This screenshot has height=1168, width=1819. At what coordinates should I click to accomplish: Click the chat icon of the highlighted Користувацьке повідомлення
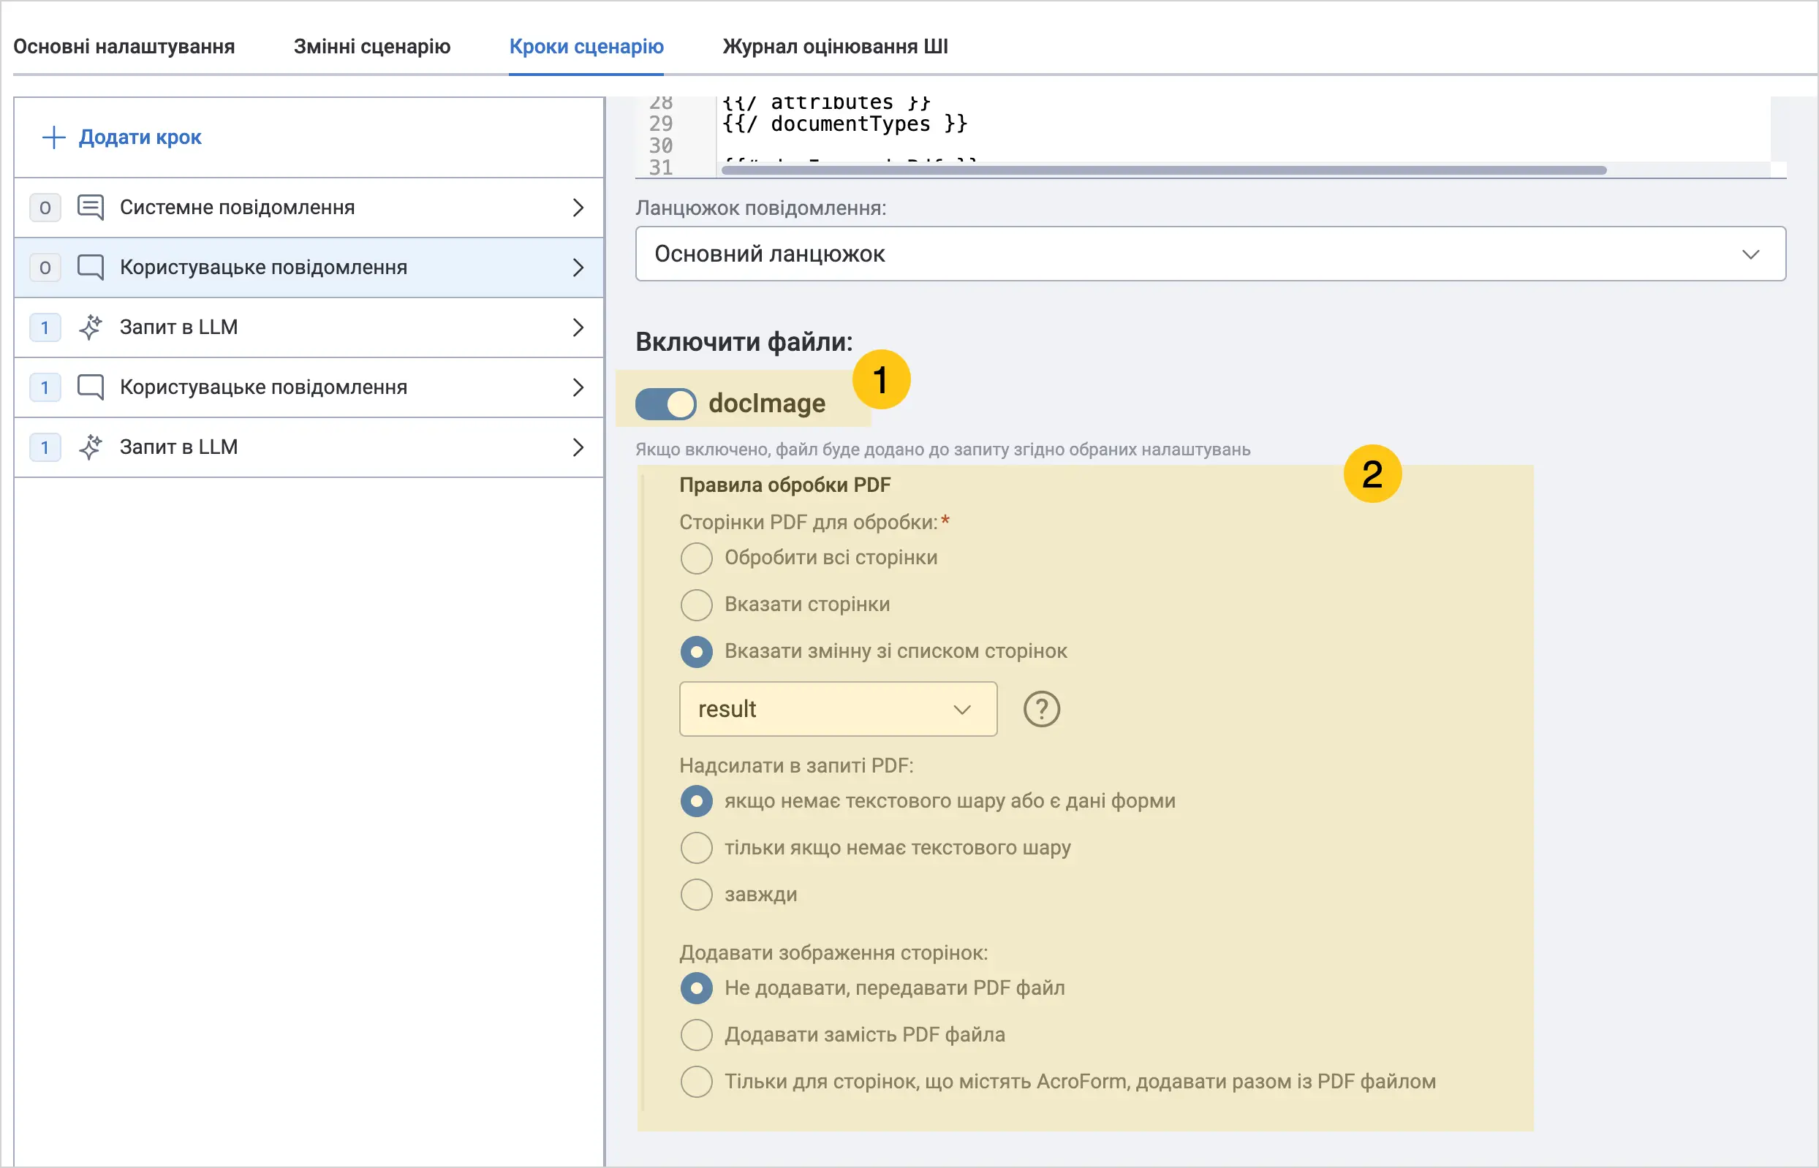tap(90, 267)
